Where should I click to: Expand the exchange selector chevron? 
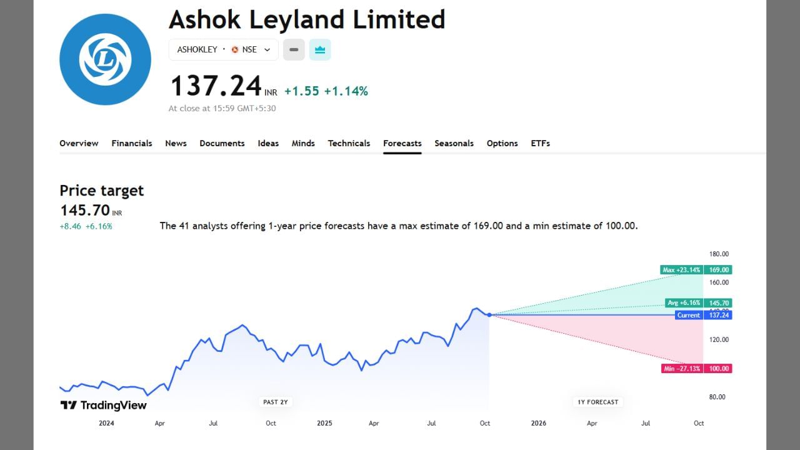267,49
